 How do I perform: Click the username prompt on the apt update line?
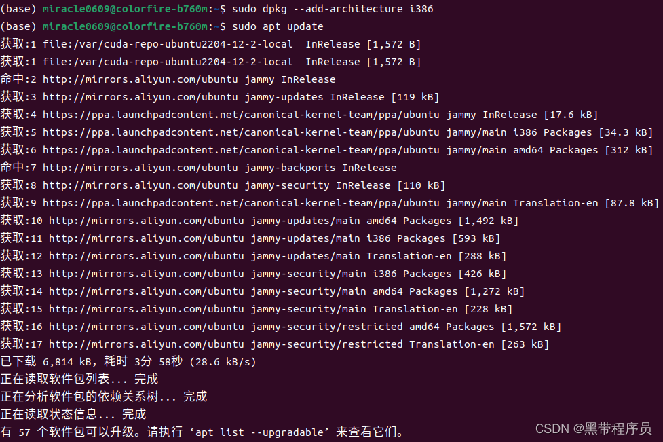click(125, 26)
